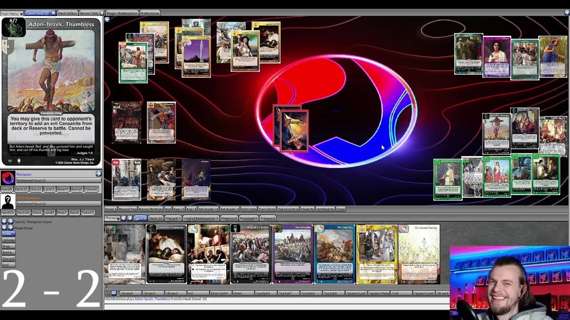
Task: Open MitchRobStew's Toke11 pile
Action: [88, 213]
